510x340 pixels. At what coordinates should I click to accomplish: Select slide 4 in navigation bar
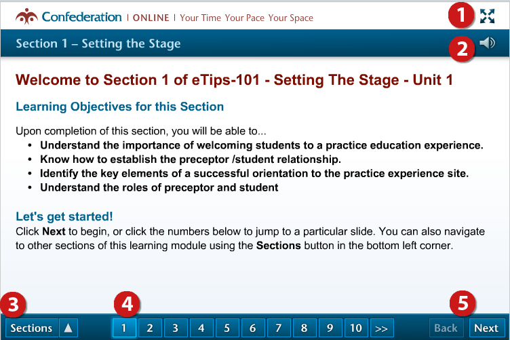[x=201, y=328]
